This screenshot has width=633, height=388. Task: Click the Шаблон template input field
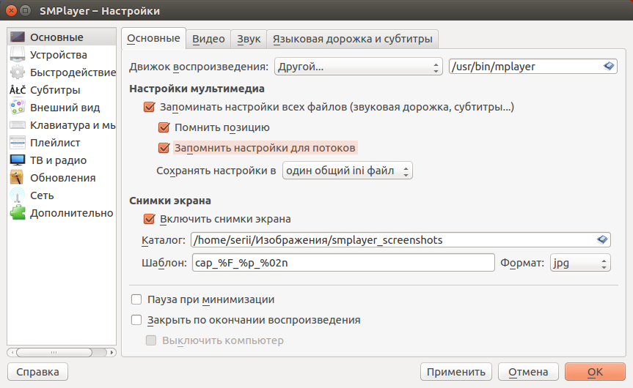[x=343, y=263]
